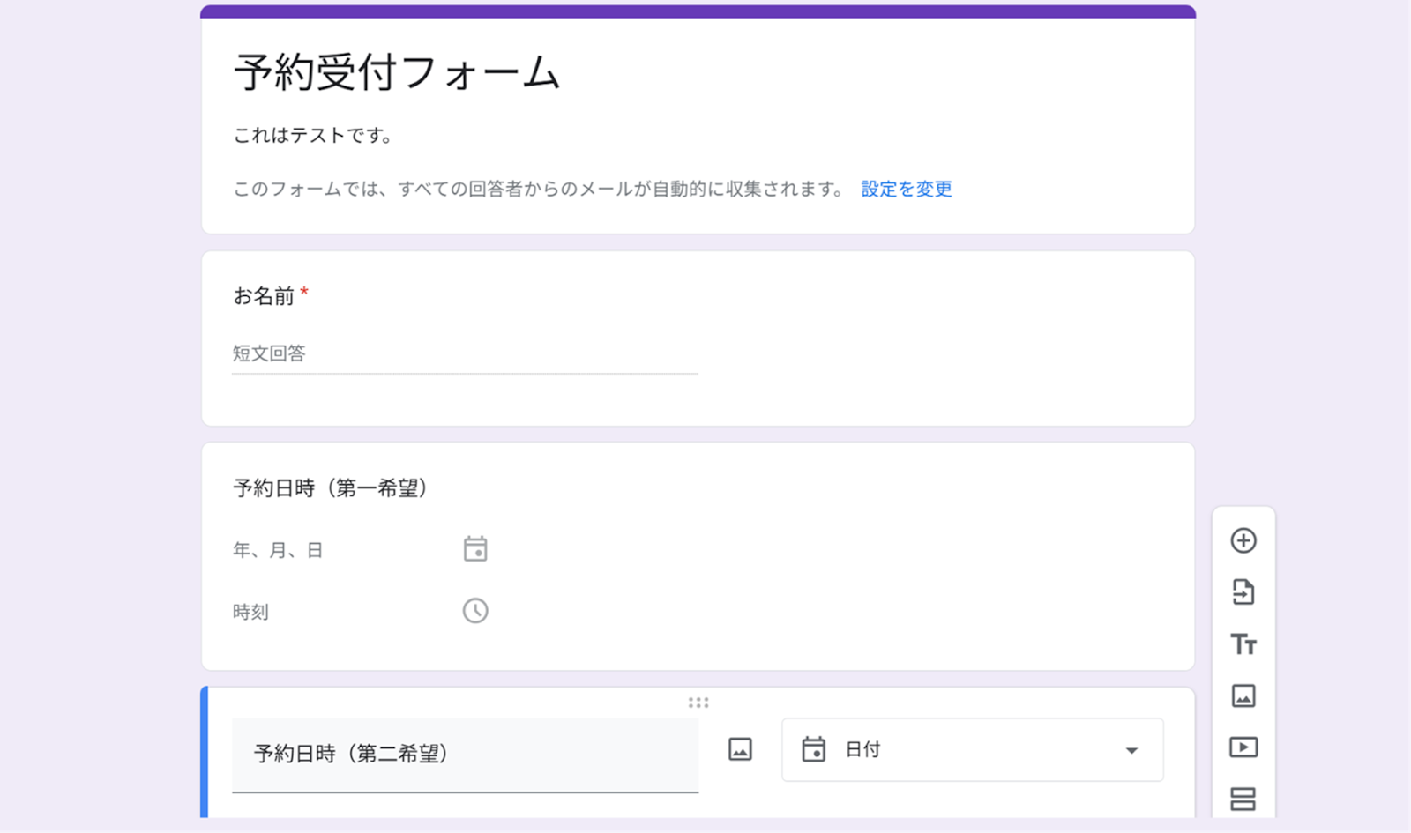Click the add image icon in sidebar

tap(1243, 696)
